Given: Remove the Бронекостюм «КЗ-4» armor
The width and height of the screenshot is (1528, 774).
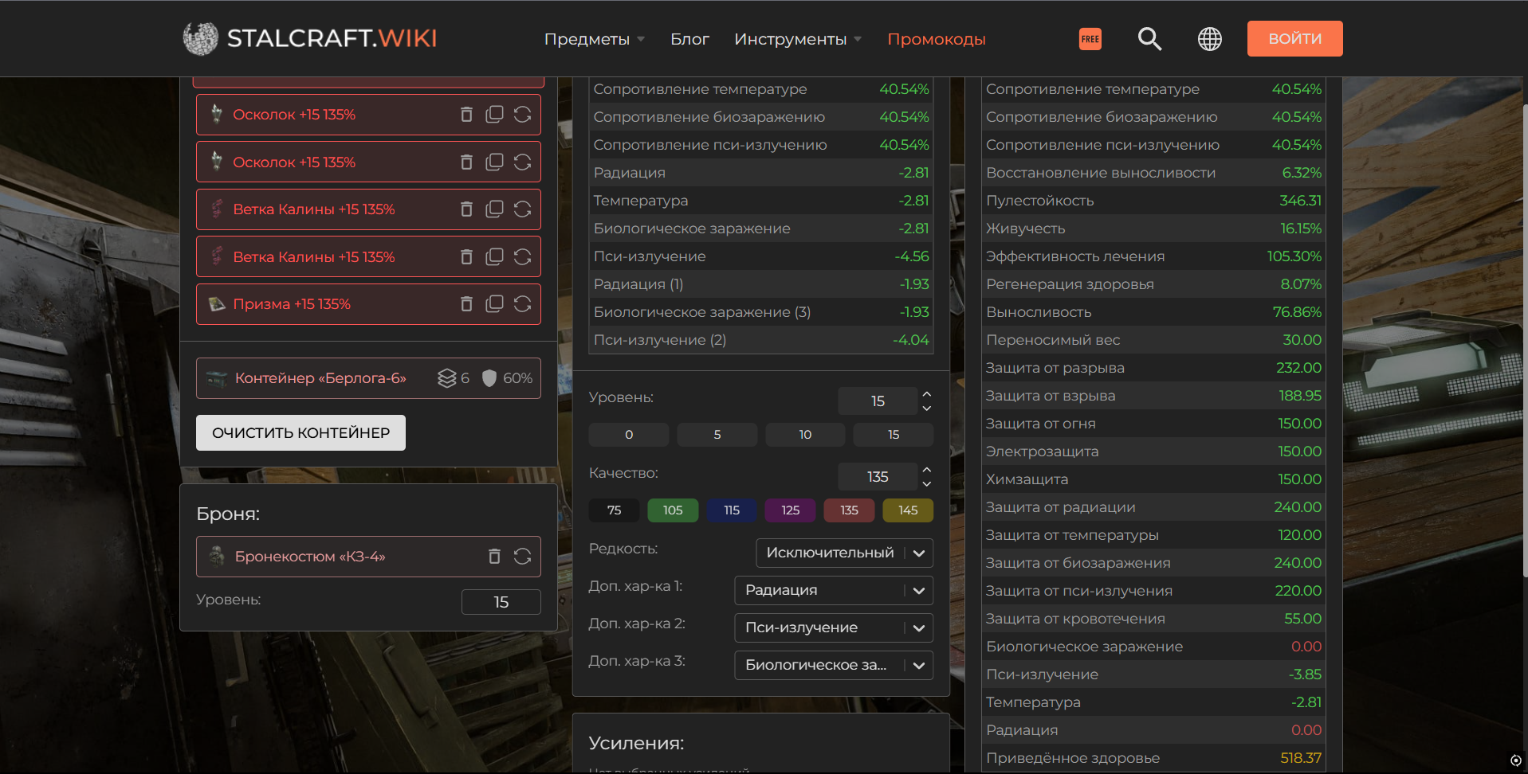Looking at the screenshot, I should point(494,557).
